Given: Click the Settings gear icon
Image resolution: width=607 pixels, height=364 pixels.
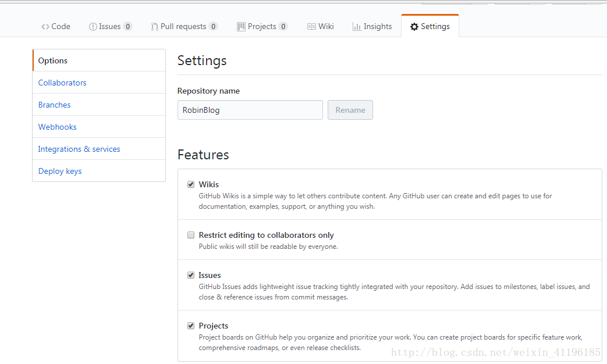Looking at the screenshot, I should pyautogui.click(x=414, y=27).
